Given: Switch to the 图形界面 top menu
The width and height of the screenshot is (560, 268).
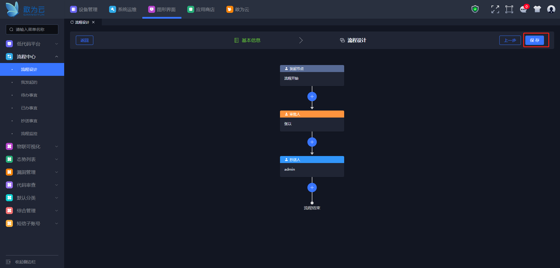Looking at the screenshot, I should [162, 9].
